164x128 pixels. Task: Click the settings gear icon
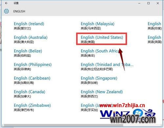click(6, 11)
